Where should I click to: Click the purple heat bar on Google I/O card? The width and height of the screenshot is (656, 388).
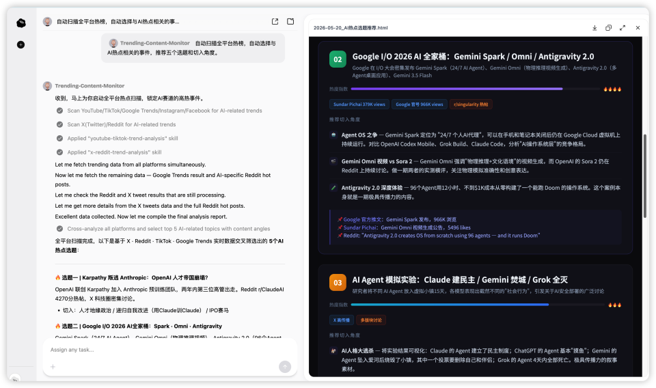tap(457, 89)
